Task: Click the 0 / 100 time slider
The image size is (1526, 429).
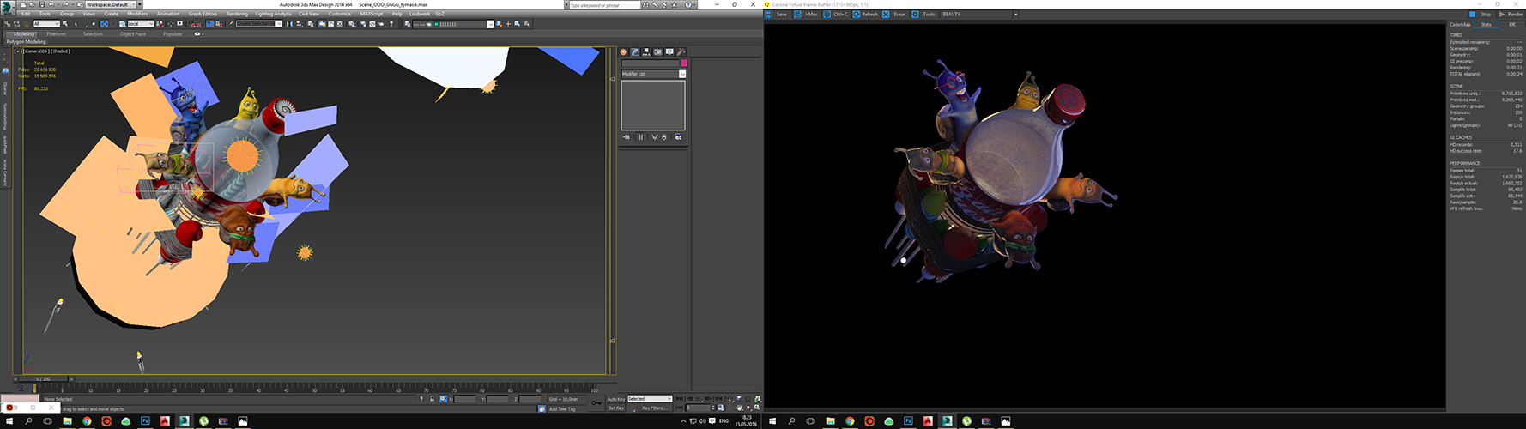Action: (x=42, y=378)
